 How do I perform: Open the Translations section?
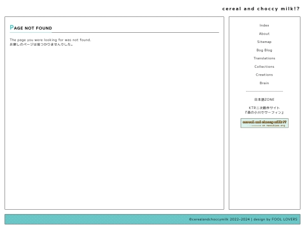[x=264, y=58]
